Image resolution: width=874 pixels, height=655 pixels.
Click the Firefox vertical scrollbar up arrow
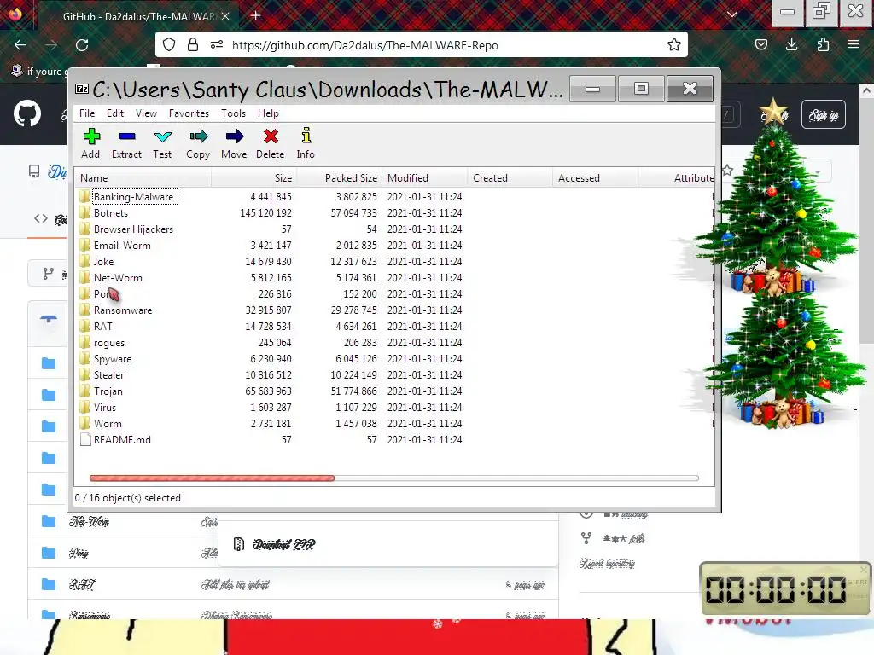point(866,90)
